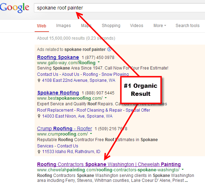Click the search box with spokane roof painter
Screen dimensions: 205x185
[119, 8]
